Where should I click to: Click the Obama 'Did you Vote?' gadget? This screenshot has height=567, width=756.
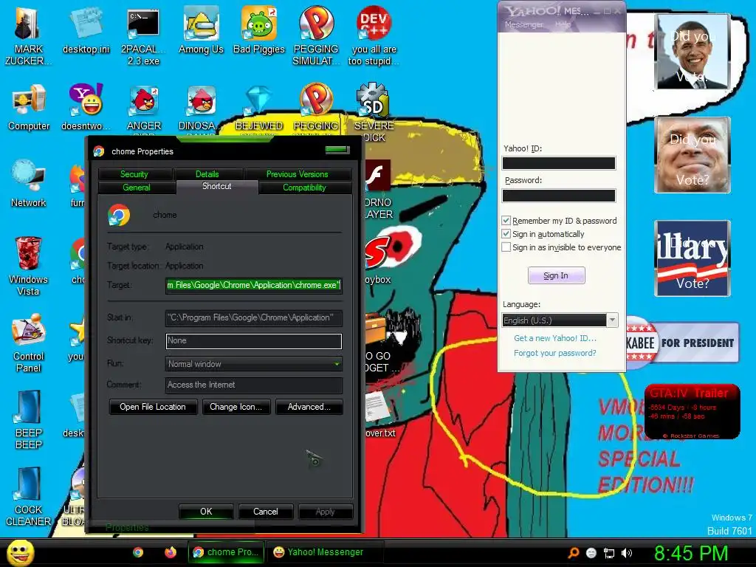[693, 51]
